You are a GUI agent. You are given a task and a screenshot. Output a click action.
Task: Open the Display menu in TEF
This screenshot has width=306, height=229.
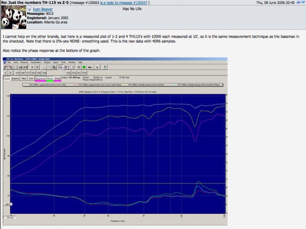(47, 62)
